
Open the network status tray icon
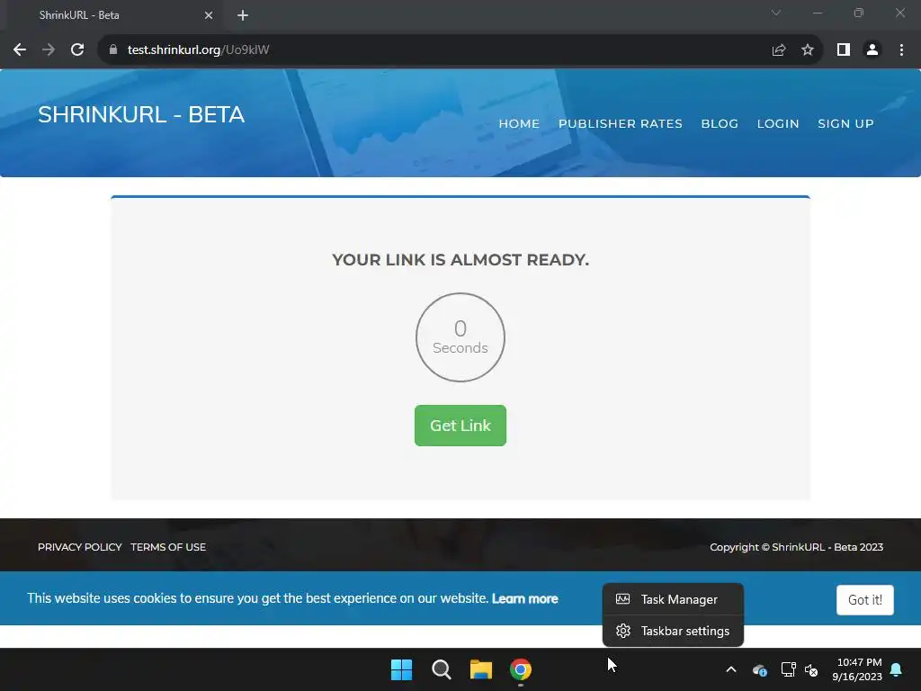(788, 669)
